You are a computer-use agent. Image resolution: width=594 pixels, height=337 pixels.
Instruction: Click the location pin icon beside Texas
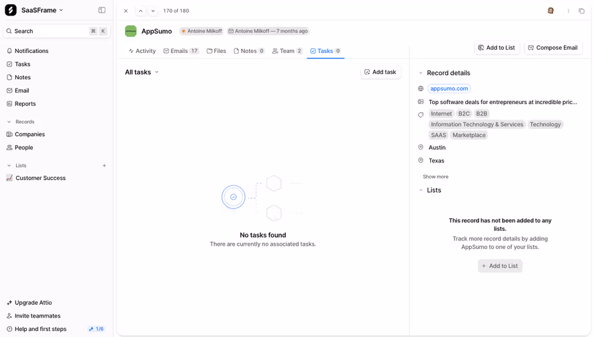[x=420, y=160]
